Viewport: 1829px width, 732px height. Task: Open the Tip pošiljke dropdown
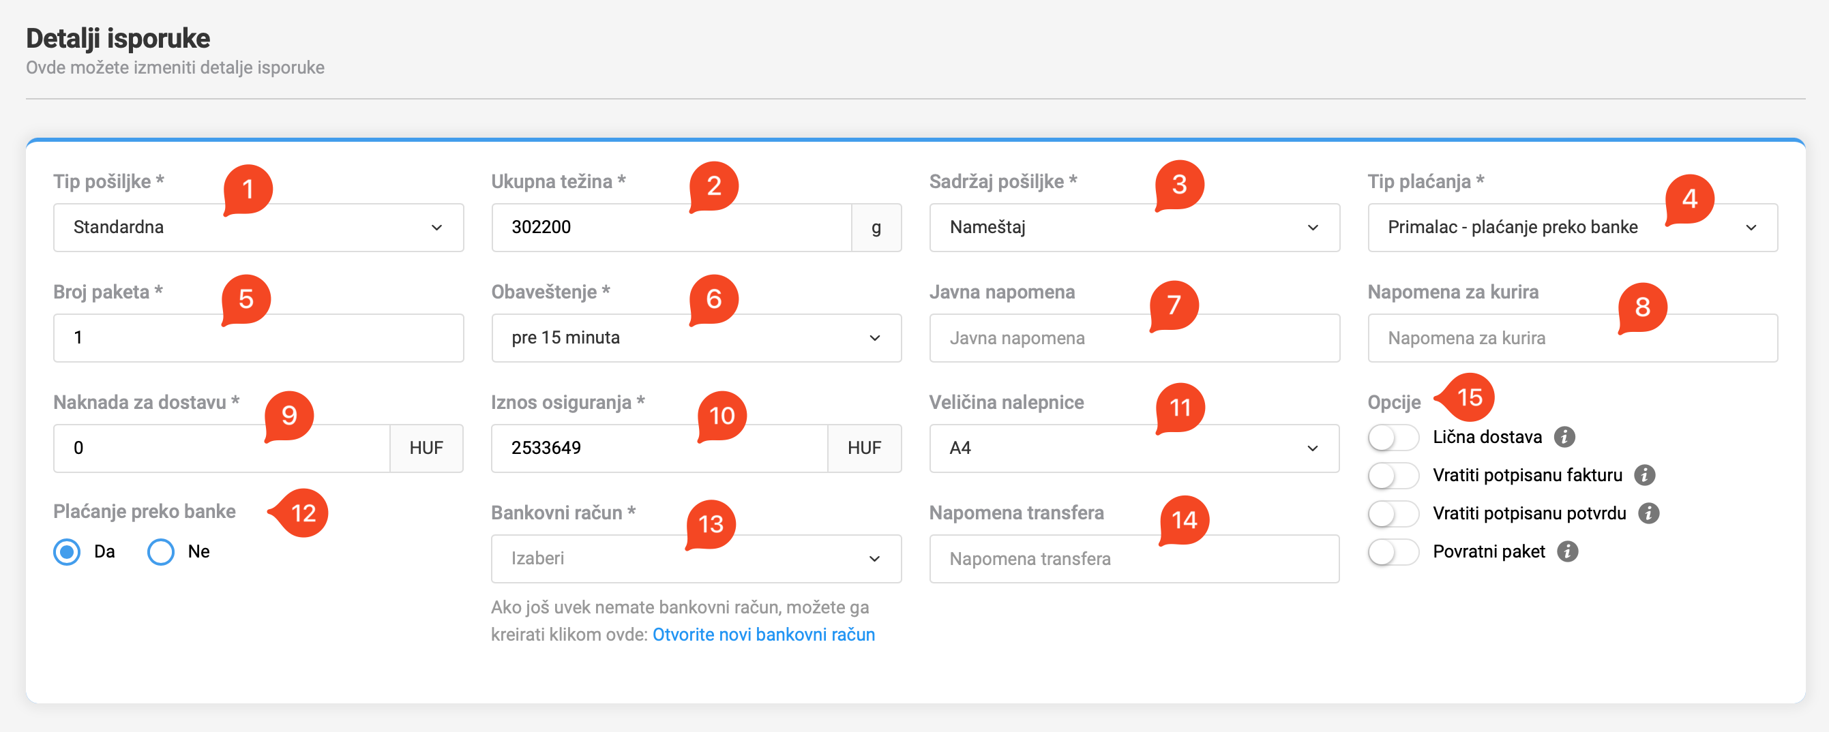pyautogui.click(x=258, y=228)
